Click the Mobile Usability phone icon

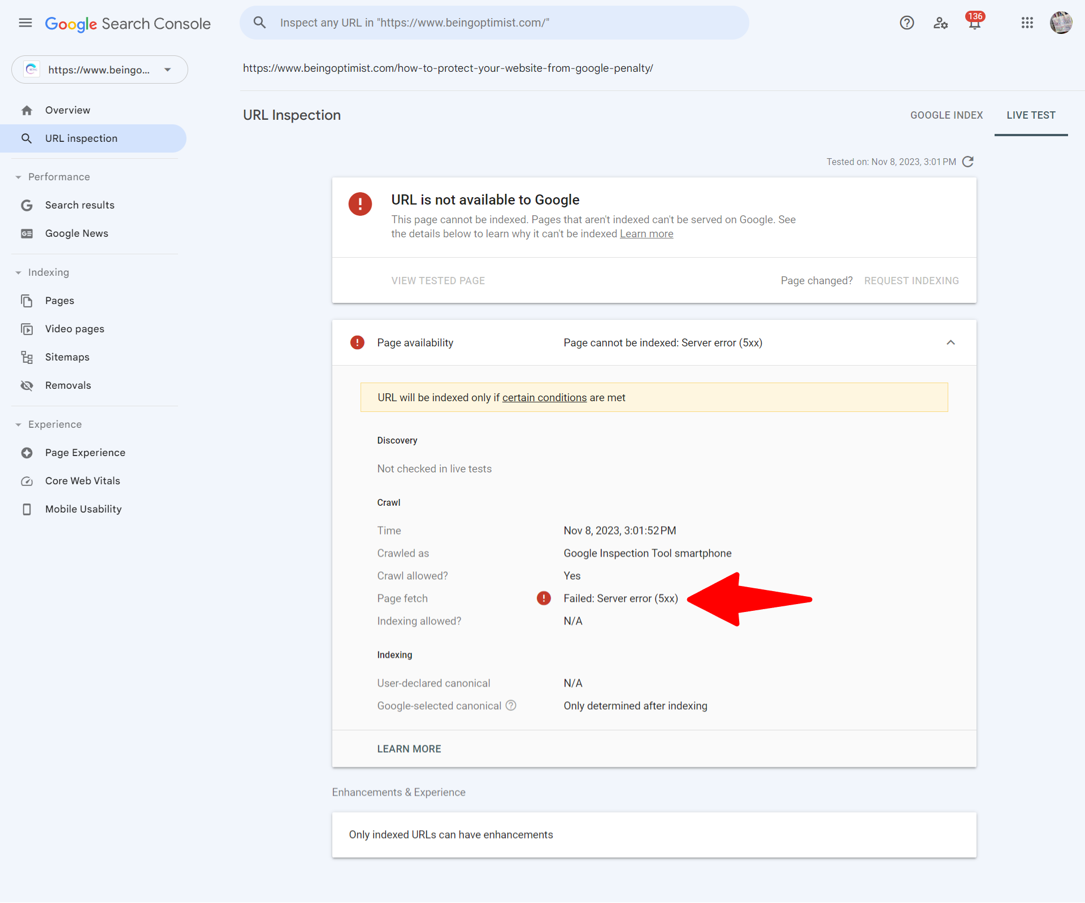tap(27, 509)
